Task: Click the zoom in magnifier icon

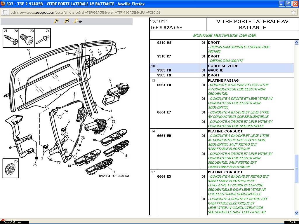Action: pos(56,21)
